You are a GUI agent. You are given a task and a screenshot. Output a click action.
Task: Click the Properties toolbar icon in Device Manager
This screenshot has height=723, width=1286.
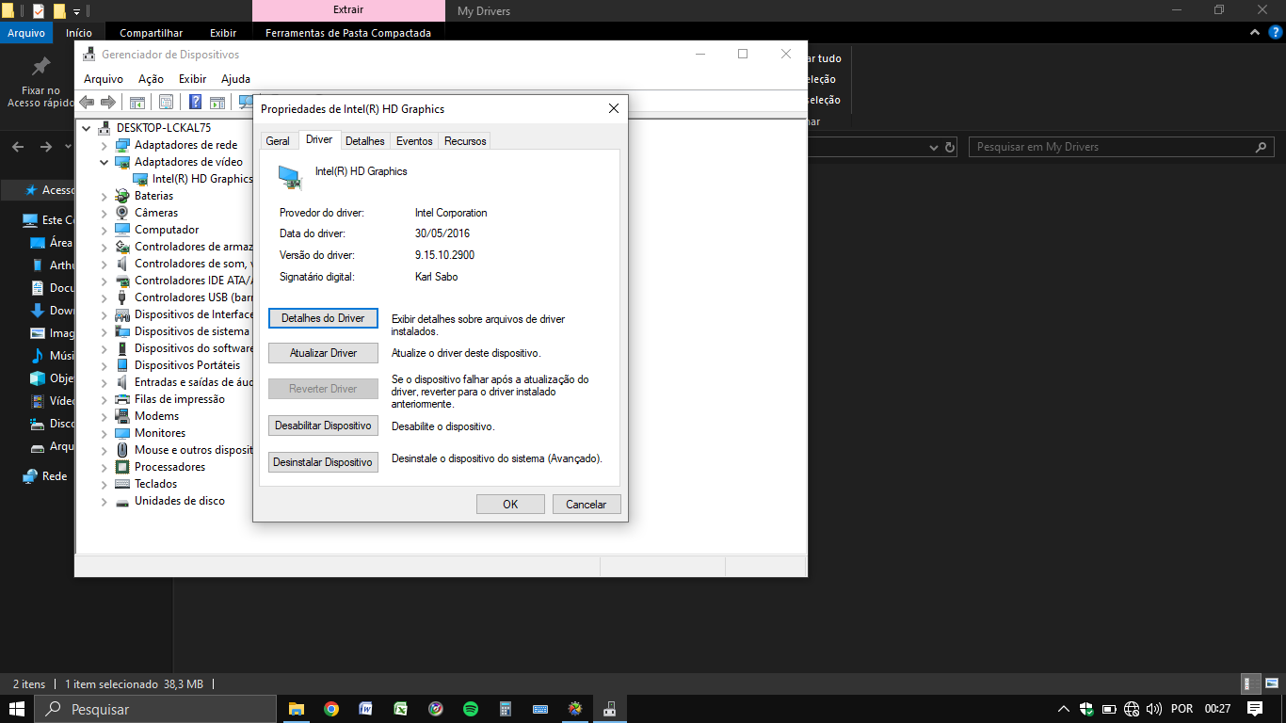[x=166, y=102]
